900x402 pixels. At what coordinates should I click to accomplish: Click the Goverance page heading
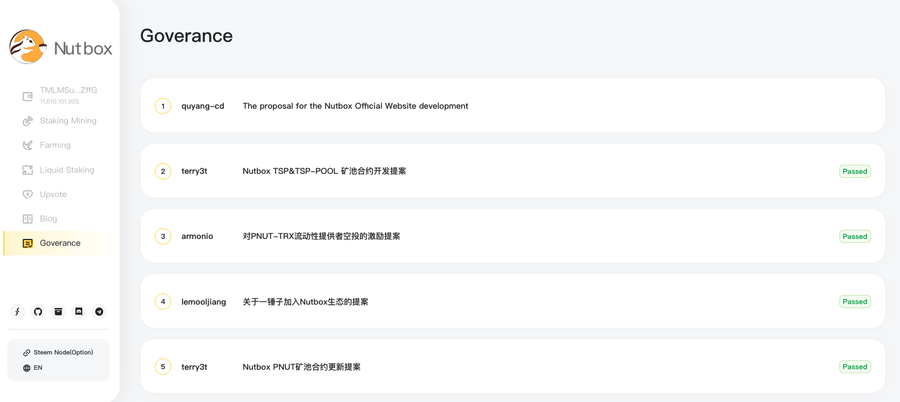click(x=187, y=36)
